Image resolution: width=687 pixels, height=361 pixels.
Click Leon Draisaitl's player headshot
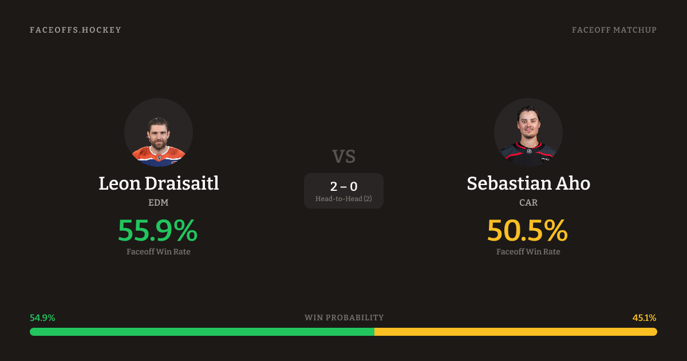click(x=159, y=132)
